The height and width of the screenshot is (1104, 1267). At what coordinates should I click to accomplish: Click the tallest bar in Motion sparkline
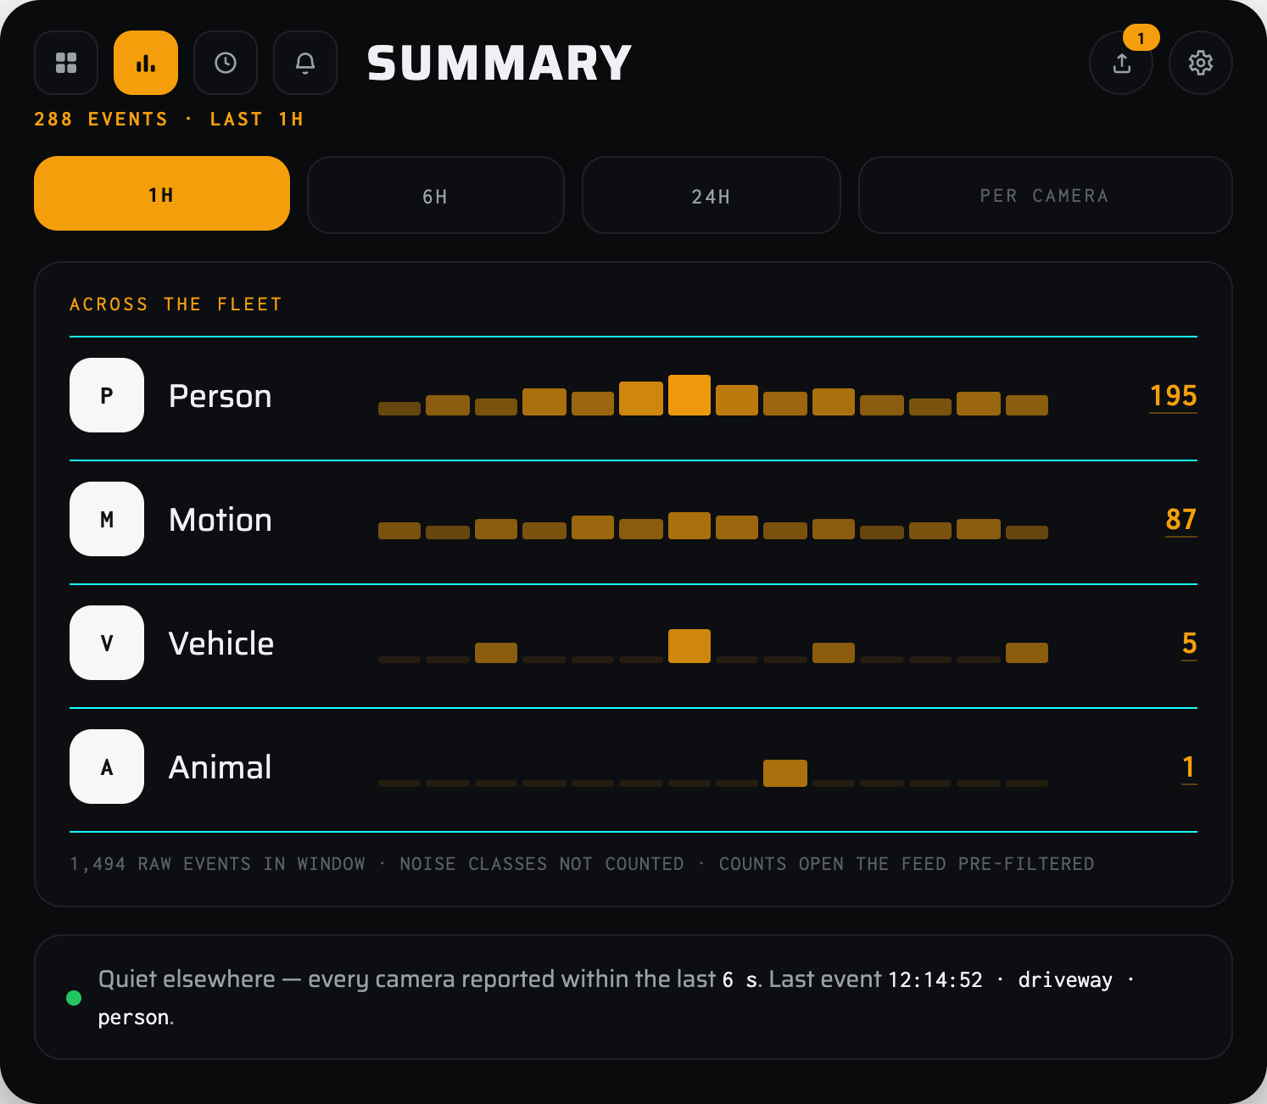(x=689, y=526)
